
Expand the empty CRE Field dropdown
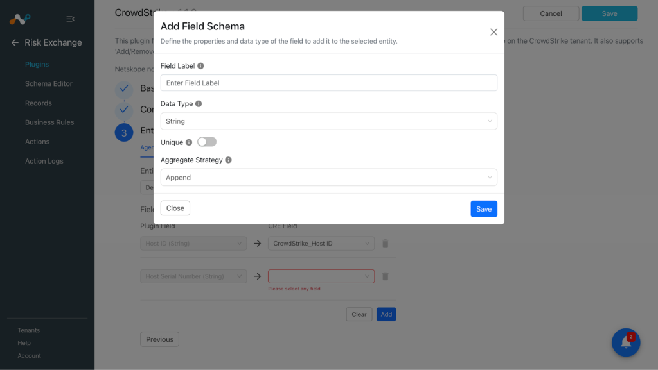pos(321,276)
